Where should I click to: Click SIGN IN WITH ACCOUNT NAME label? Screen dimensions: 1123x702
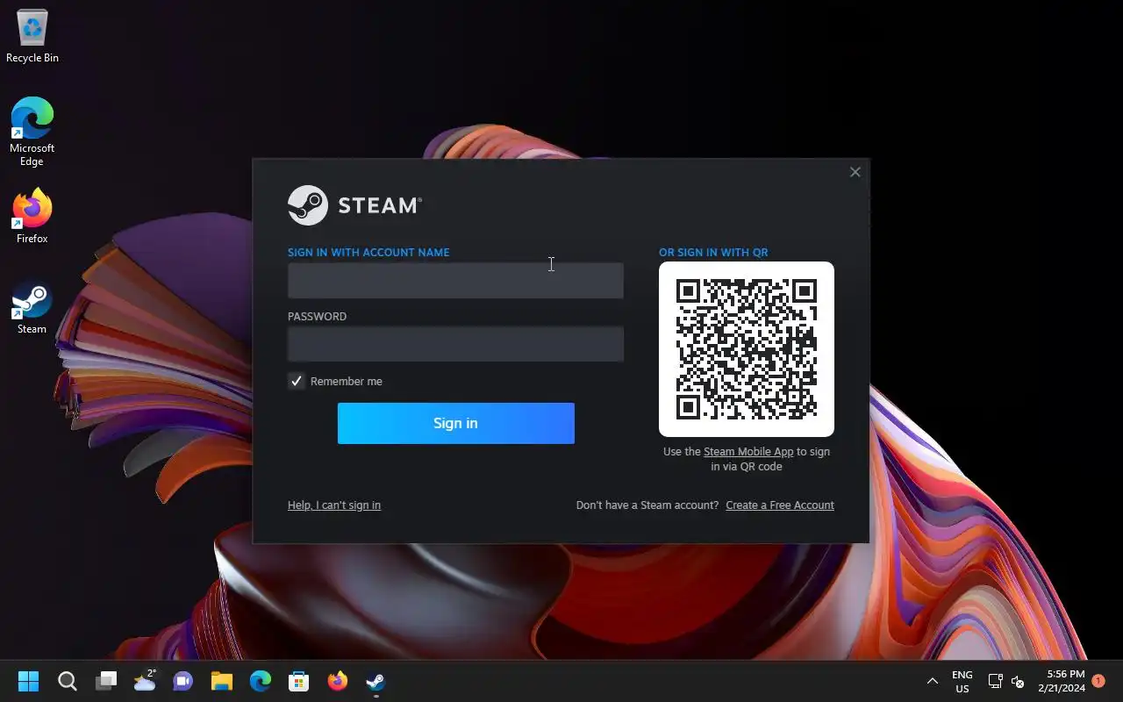[x=368, y=253]
